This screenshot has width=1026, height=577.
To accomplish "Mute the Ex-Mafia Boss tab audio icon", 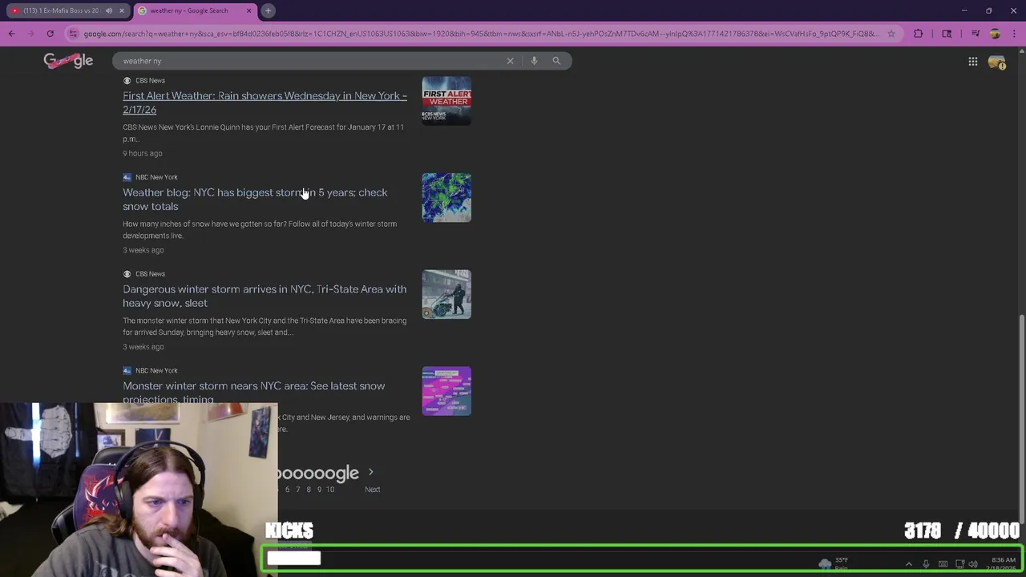I will point(109,10).
